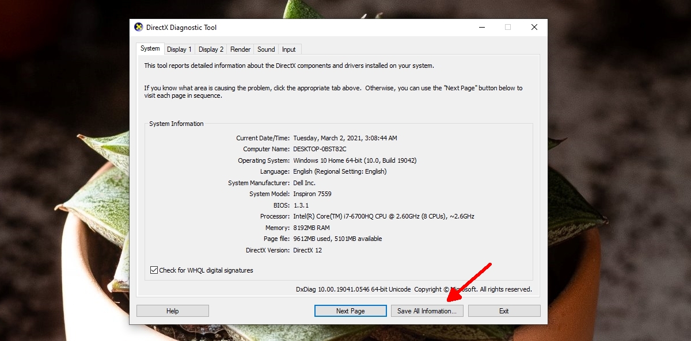The image size is (691, 341).
Task: Click the DxDiag version copyright line
Action: point(414,289)
